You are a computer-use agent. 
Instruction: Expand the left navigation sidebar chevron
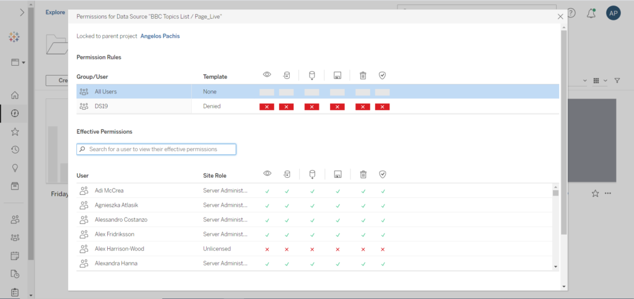(22, 12)
